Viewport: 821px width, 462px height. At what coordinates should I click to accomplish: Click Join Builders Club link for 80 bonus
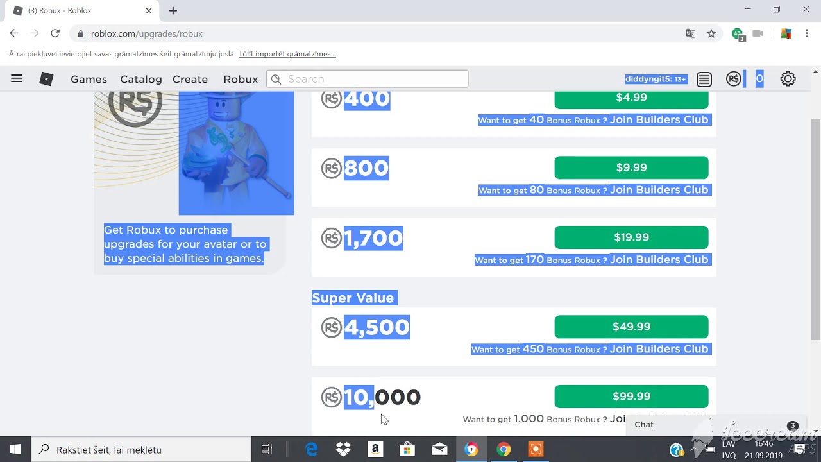point(659,189)
